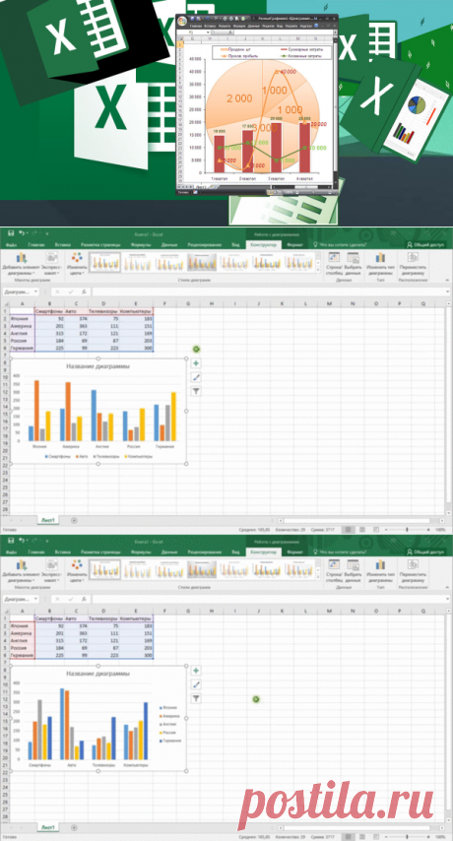Image resolution: width=453 pixels, height=841 pixels.
Task: Open Add Chart Element in lower Excel window
Action: click(x=22, y=571)
